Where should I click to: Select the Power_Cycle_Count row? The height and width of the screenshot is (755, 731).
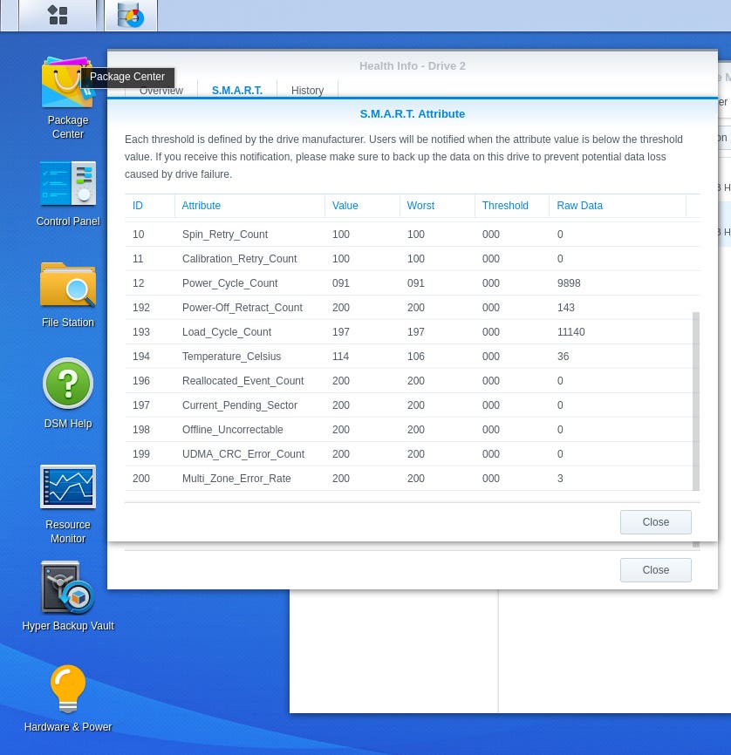408,283
